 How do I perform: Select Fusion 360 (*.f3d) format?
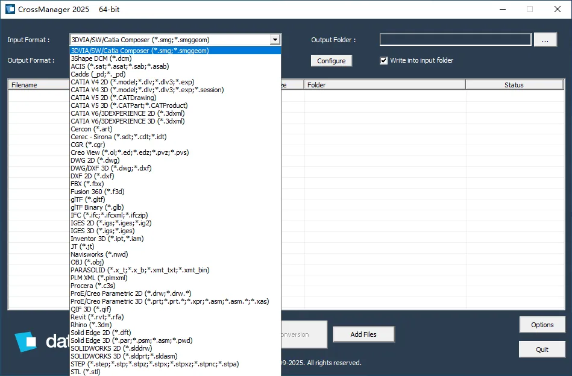tap(175, 192)
